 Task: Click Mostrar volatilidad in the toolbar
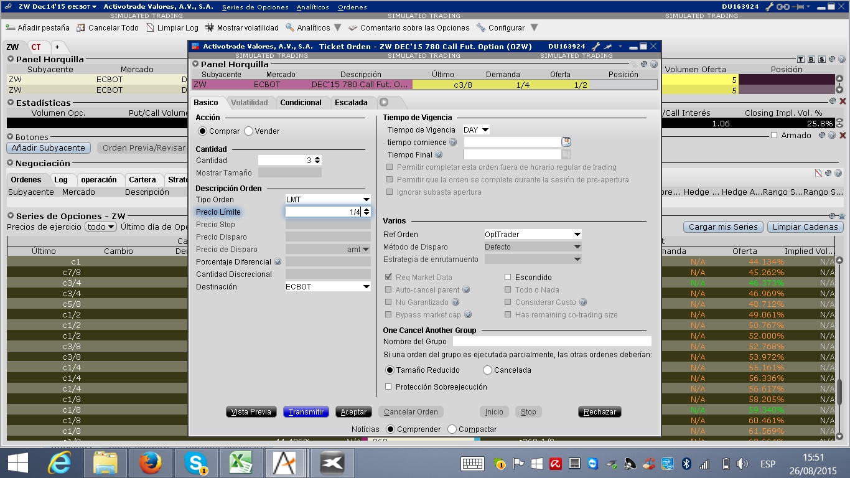point(242,28)
